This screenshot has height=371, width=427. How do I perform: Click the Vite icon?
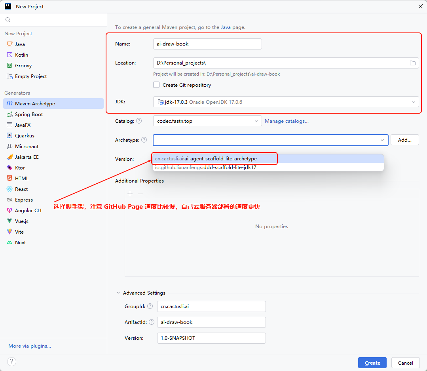9,232
